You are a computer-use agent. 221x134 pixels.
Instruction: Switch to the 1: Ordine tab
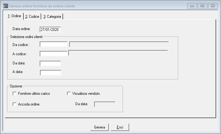pos(14,16)
